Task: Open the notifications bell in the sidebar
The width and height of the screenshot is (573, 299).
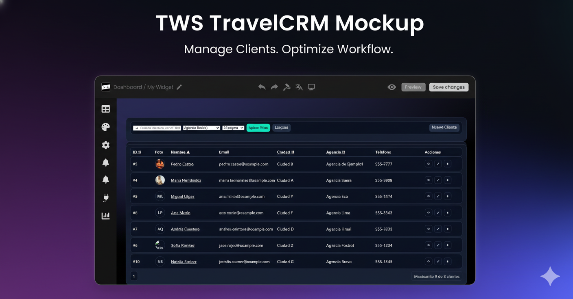Action: click(105, 162)
